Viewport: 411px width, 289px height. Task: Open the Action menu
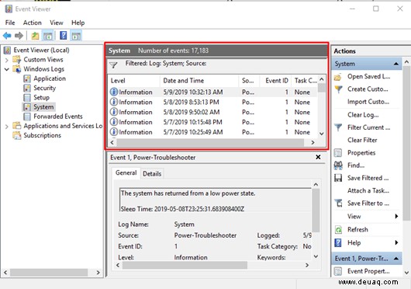33,23
